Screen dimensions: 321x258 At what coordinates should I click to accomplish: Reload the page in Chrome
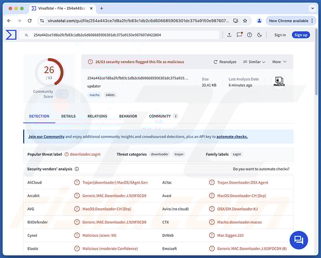[30, 21]
